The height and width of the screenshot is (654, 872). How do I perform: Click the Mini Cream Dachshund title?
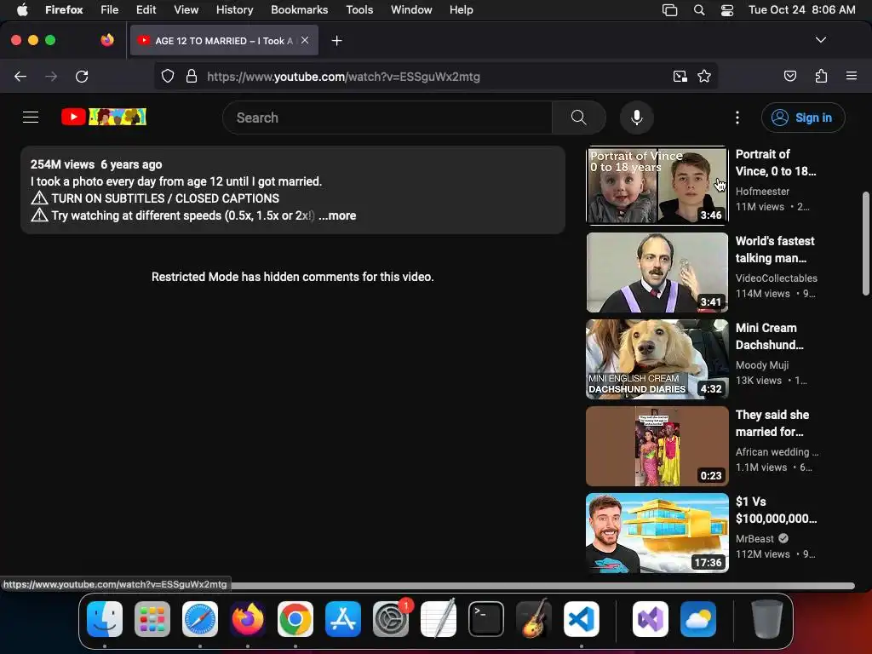pos(769,336)
